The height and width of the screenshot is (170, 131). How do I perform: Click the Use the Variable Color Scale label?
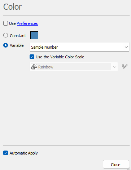point(60,57)
